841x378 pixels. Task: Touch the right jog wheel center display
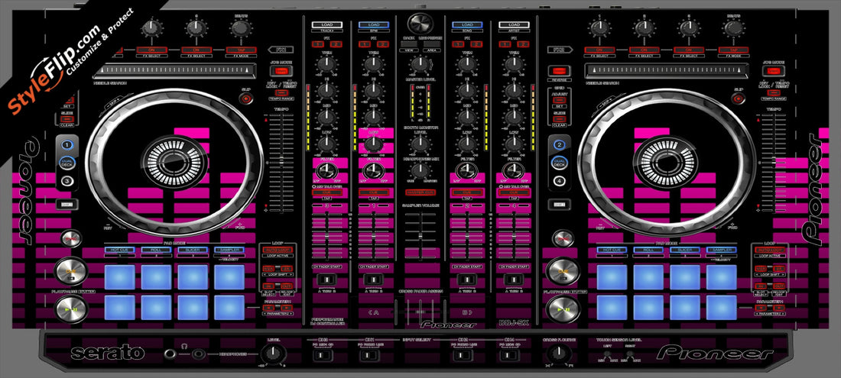(666, 162)
